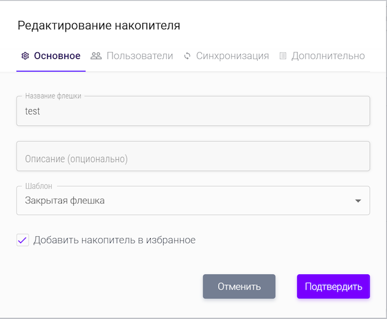Focus the Описание (опционально) field
387x319 pixels.
click(x=193, y=159)
